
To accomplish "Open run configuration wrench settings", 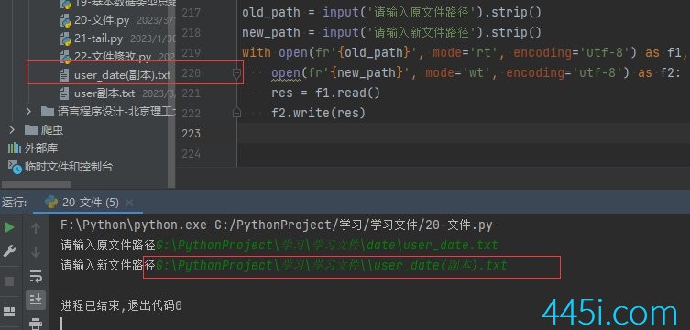I will 9,252.
